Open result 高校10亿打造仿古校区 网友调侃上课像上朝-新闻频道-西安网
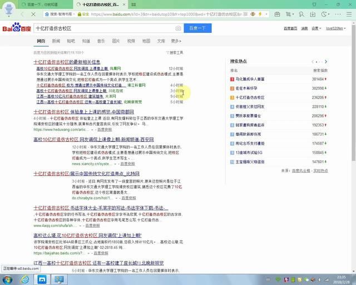This screenshot has width=356, height=285. pyautogui.click(x=93, y=139)
